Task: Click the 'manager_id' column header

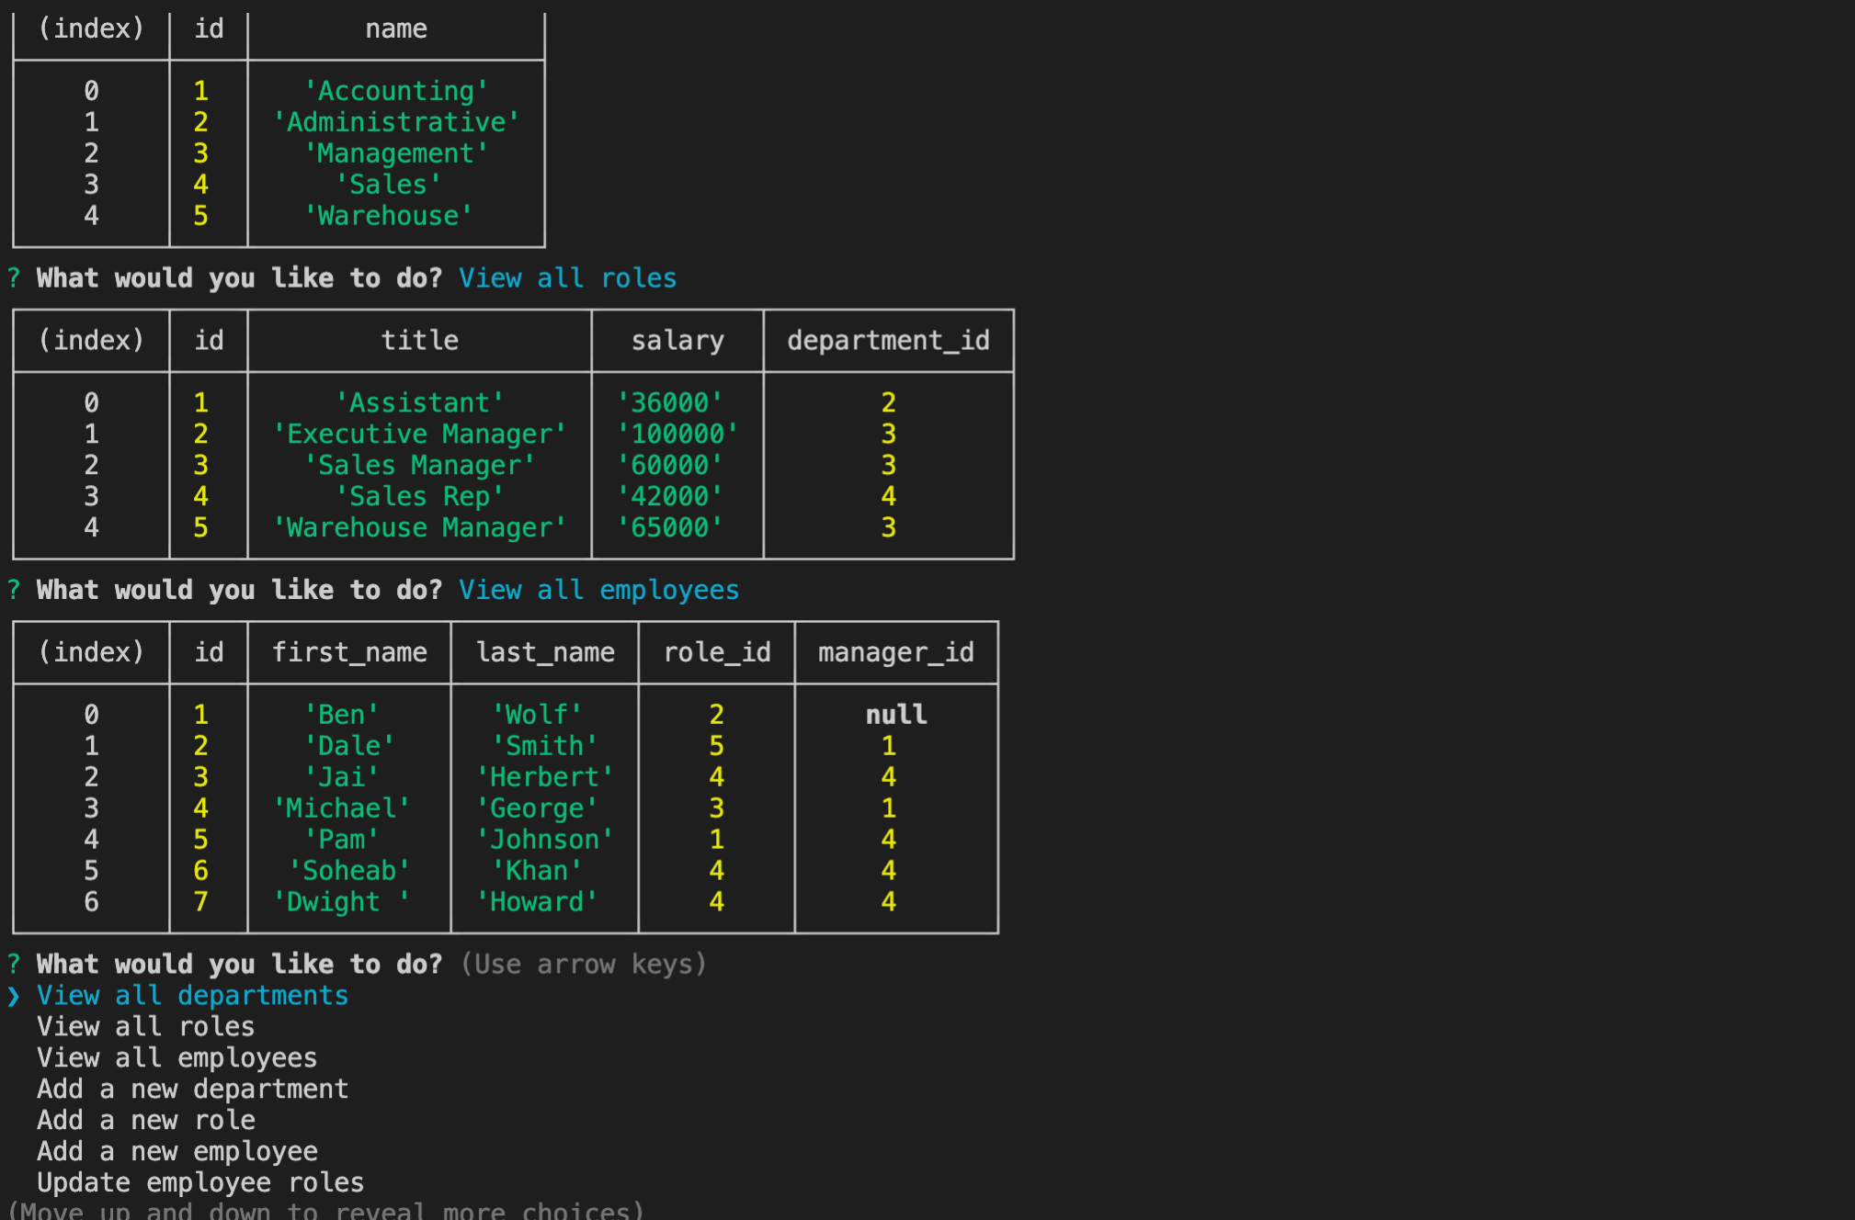Action: pos(895,652)
